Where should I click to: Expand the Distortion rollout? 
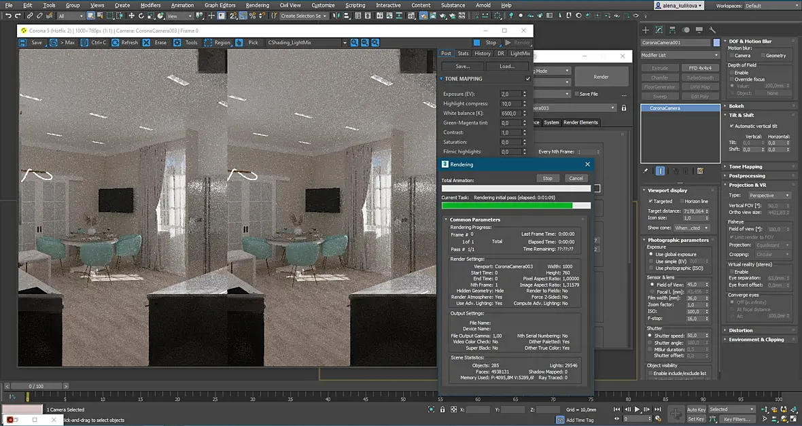pos(741,330)
